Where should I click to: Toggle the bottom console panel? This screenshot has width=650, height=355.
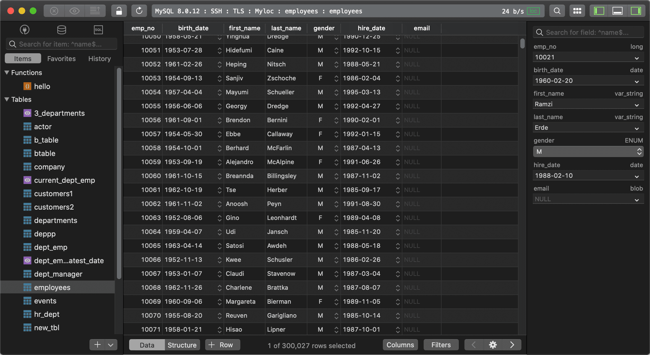(x=618, y=11)
